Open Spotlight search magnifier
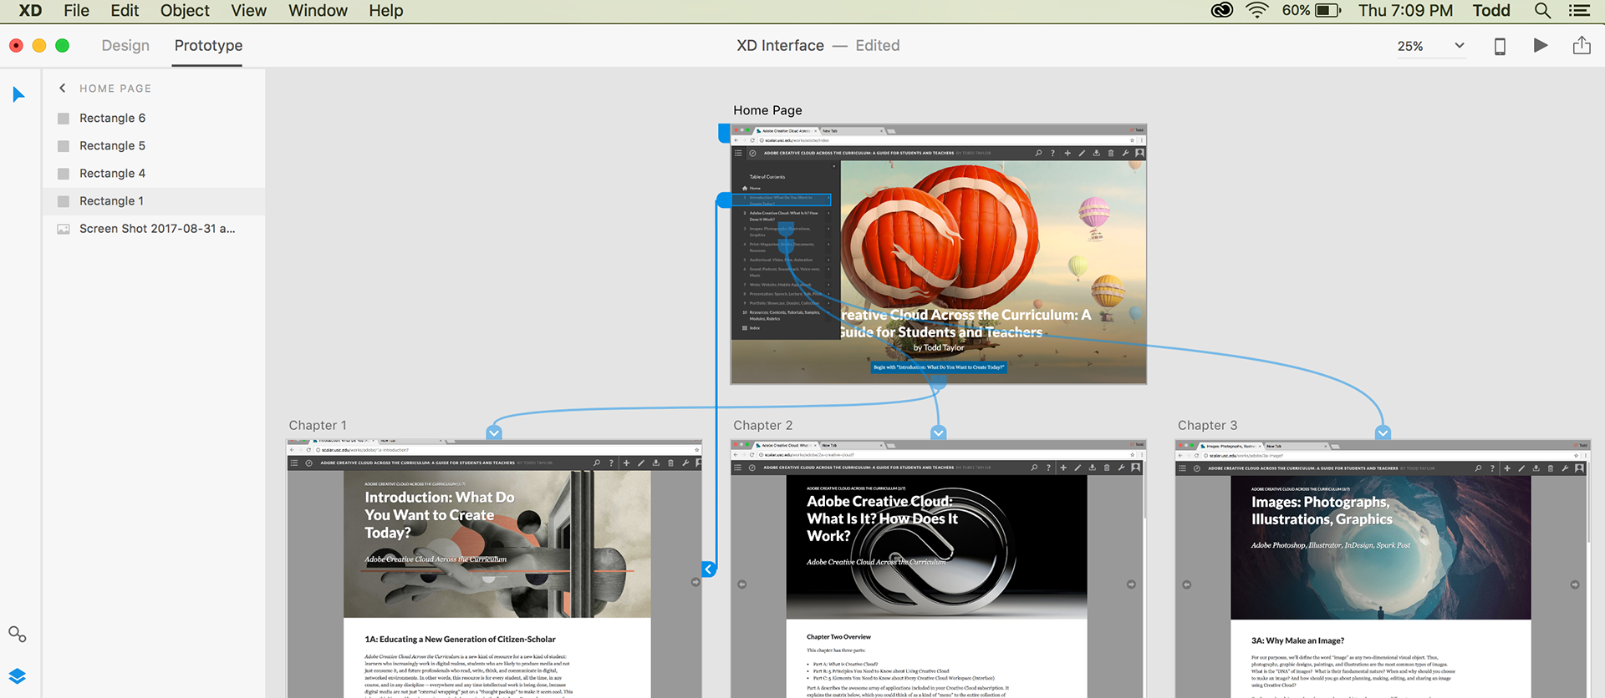This screenshot has width=1605, height=698. tap(1543, 11)
